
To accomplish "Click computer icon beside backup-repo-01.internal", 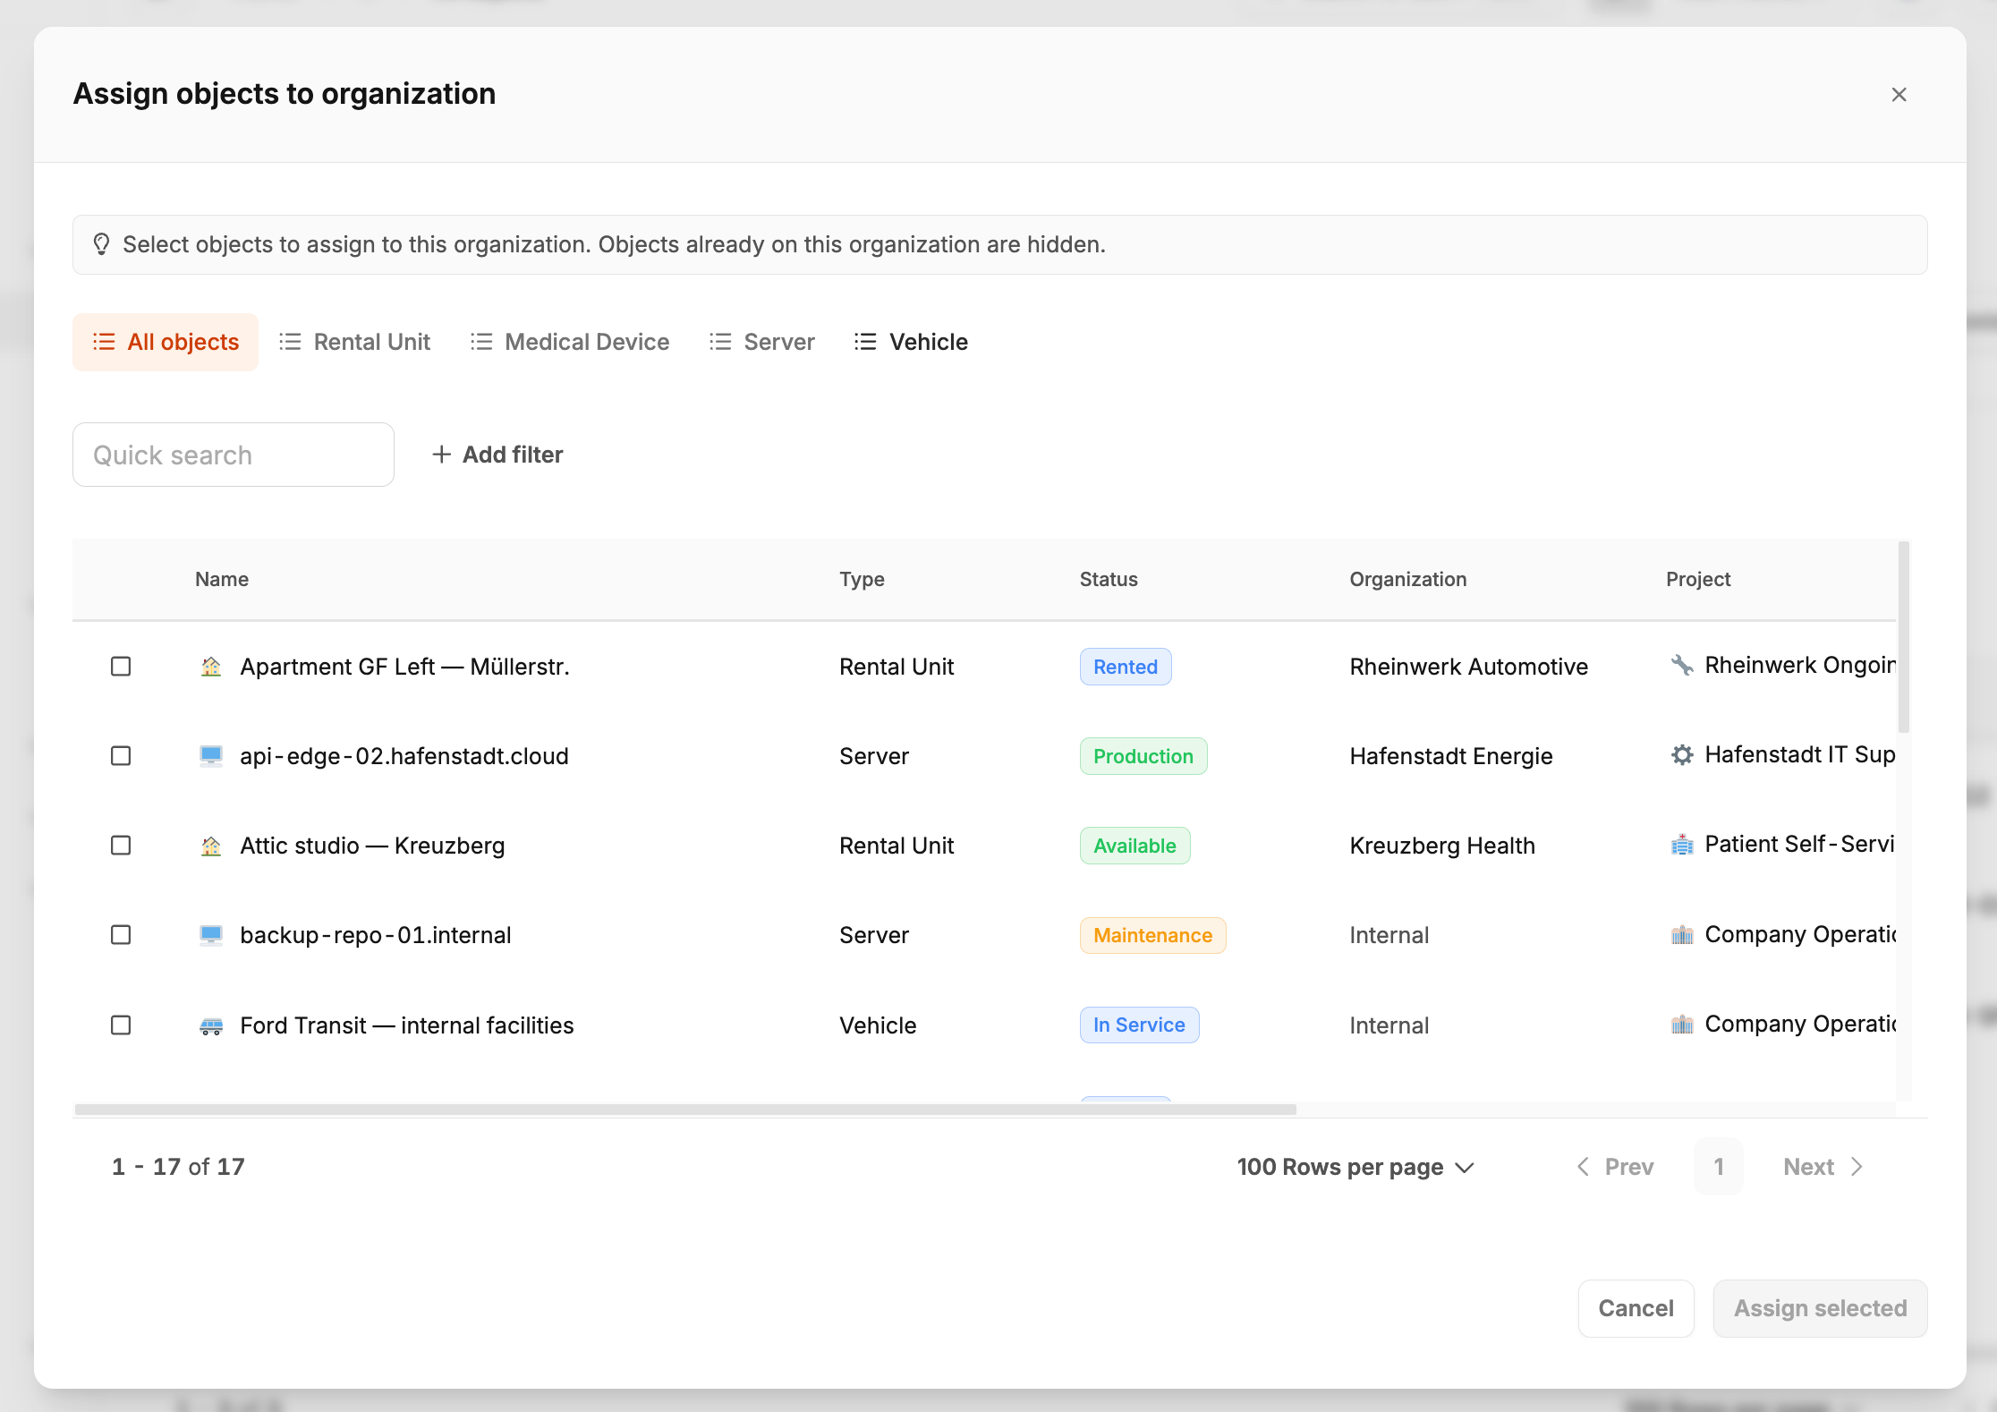I will tap(211, 935).
